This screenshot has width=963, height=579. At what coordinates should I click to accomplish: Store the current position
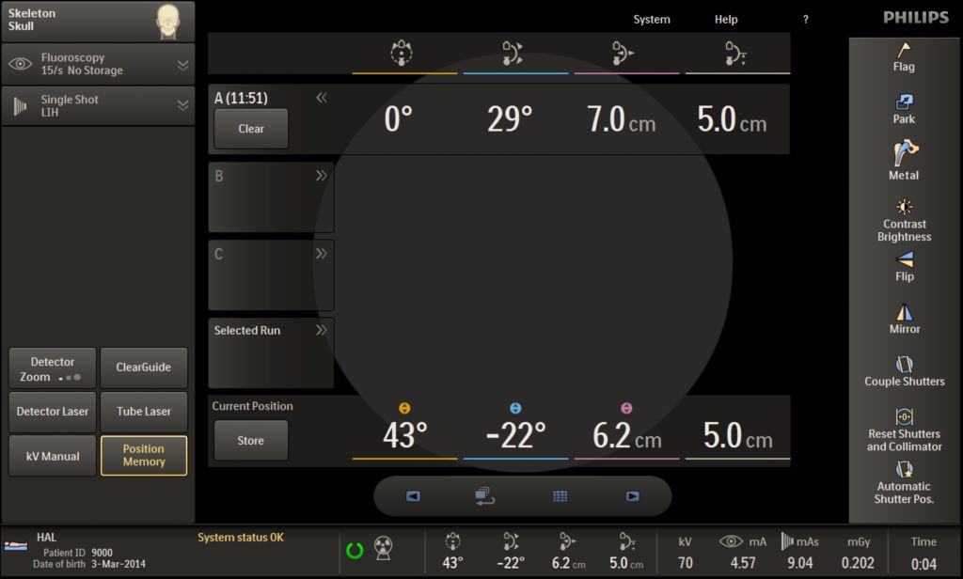click(x=250, y=441)
